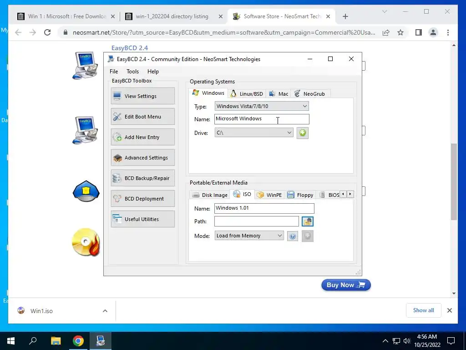
Task: Select the WinPE tab
Action: click(x=269, y=195)
